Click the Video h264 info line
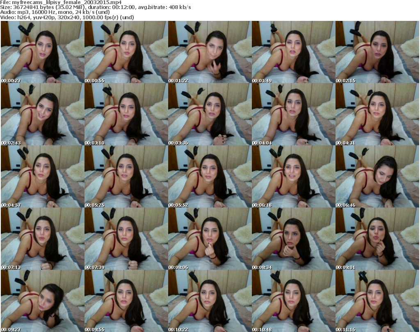The height and width of the screenshot is (332, 420). pos(68,17)
